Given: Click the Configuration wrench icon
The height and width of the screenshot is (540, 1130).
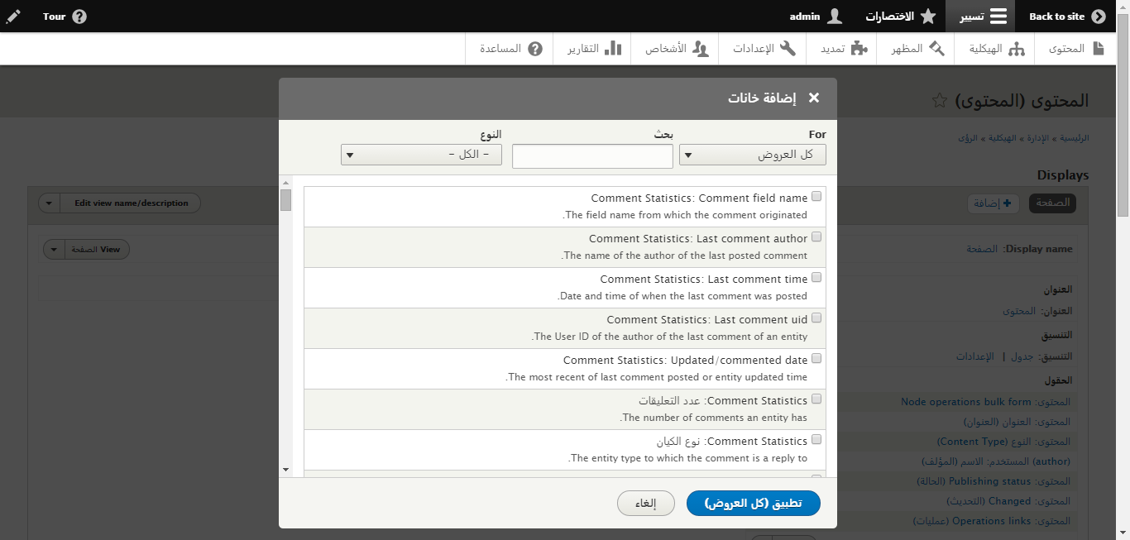Looking at the screenshot, I should point(788,49).
